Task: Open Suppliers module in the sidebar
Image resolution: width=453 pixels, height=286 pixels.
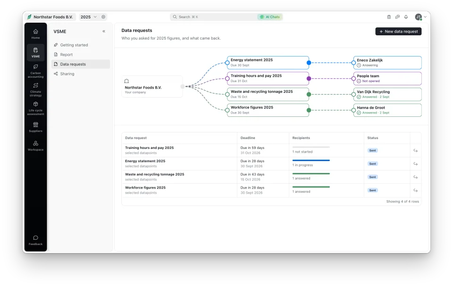Action: coord(35,127)
